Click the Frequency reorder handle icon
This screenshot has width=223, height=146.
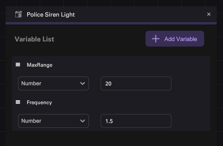point(18,102)
